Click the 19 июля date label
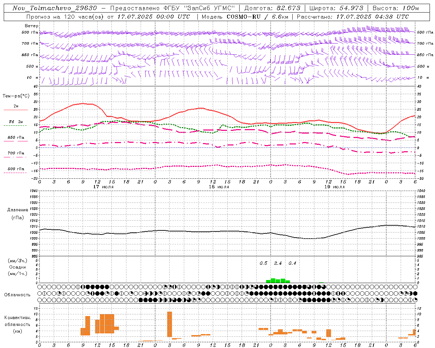 pos(334,187)
